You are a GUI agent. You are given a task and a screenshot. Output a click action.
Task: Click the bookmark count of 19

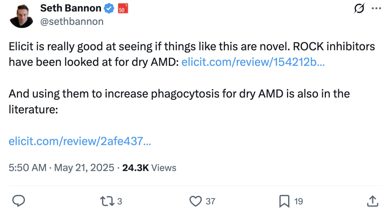pyautogui.click(x=299, y=202)
